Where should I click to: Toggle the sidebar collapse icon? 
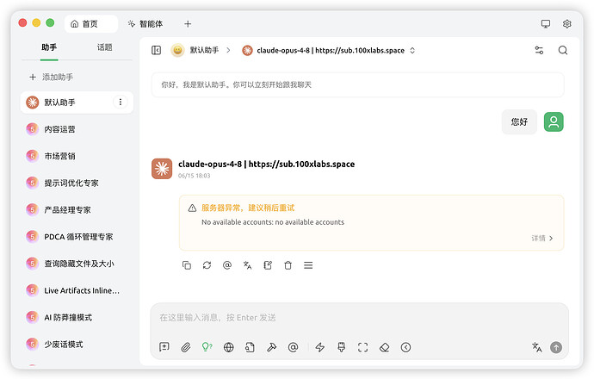pyautogui.click(x=156, y=50)
